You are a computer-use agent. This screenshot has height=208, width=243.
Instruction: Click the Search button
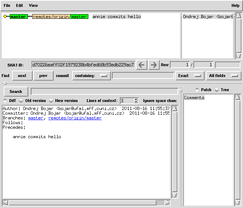16,92
